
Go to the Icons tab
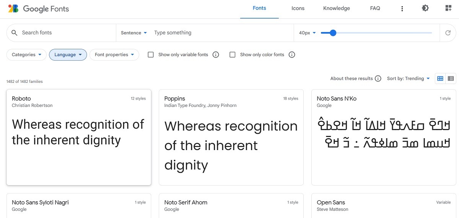click(x=298, y=8)
